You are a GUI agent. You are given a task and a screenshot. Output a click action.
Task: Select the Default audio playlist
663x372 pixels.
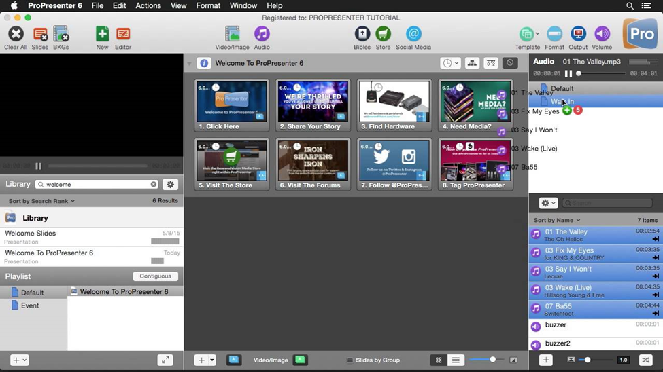(596, 89)
